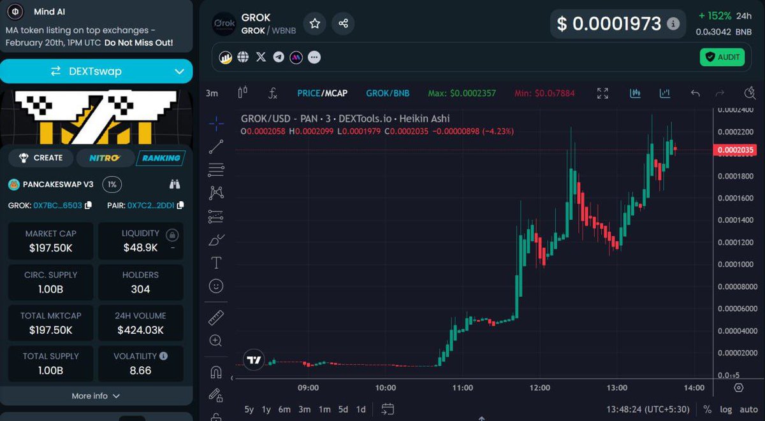Click the RANKING button
Screen dimensions: 765x421
[x=160, y=158]
